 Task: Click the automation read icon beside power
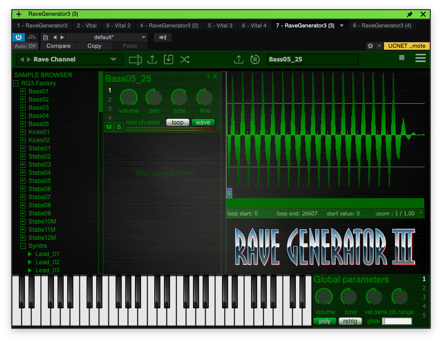32,37
